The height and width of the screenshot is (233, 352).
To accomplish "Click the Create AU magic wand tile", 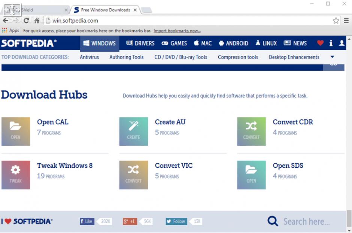I will [134, 131].
